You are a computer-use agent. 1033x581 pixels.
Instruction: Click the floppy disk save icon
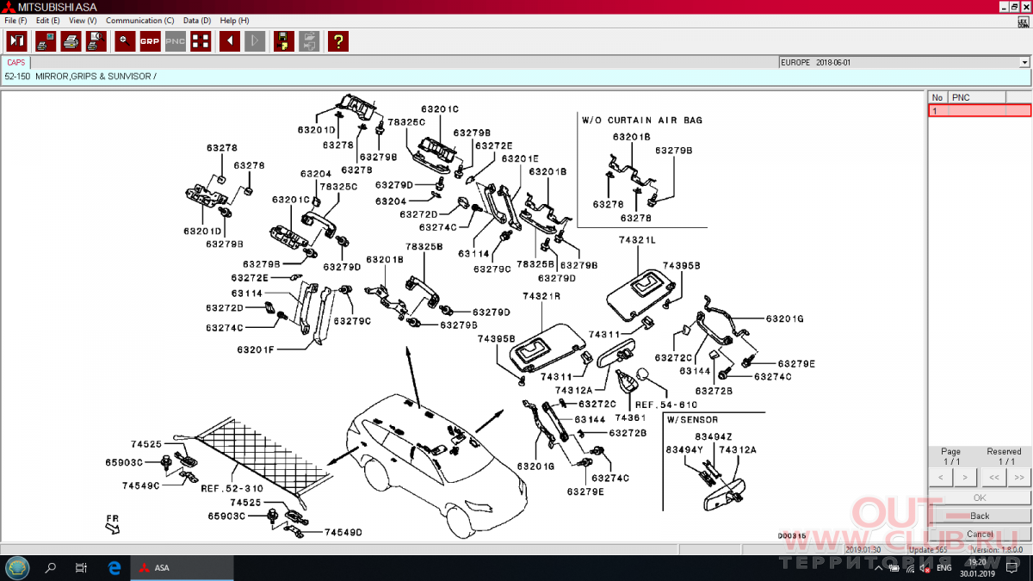(283, 40)
